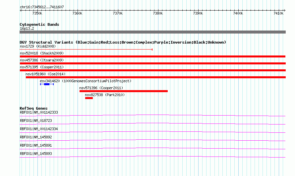Viewport: 295px width, 176px height.
Task: Click the 16p13.2 band label
Action: [x=27, y=28]
